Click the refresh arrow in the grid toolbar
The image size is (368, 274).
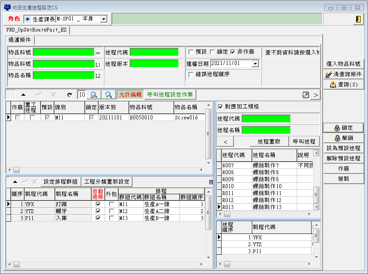click(70, 94)
